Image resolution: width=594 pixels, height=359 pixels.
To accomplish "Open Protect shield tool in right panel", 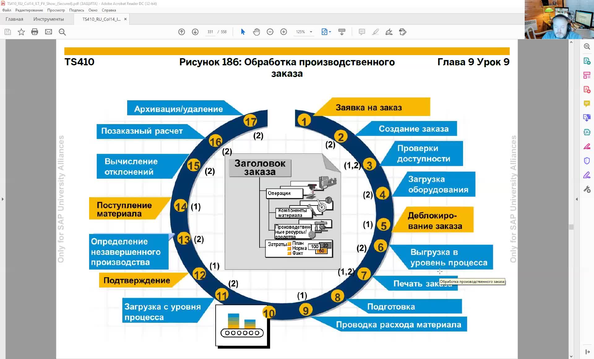I will point(587,161).
